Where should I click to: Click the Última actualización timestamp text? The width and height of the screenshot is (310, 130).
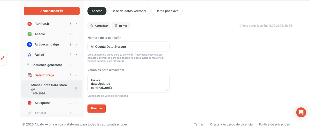click(x=266, y=26)
